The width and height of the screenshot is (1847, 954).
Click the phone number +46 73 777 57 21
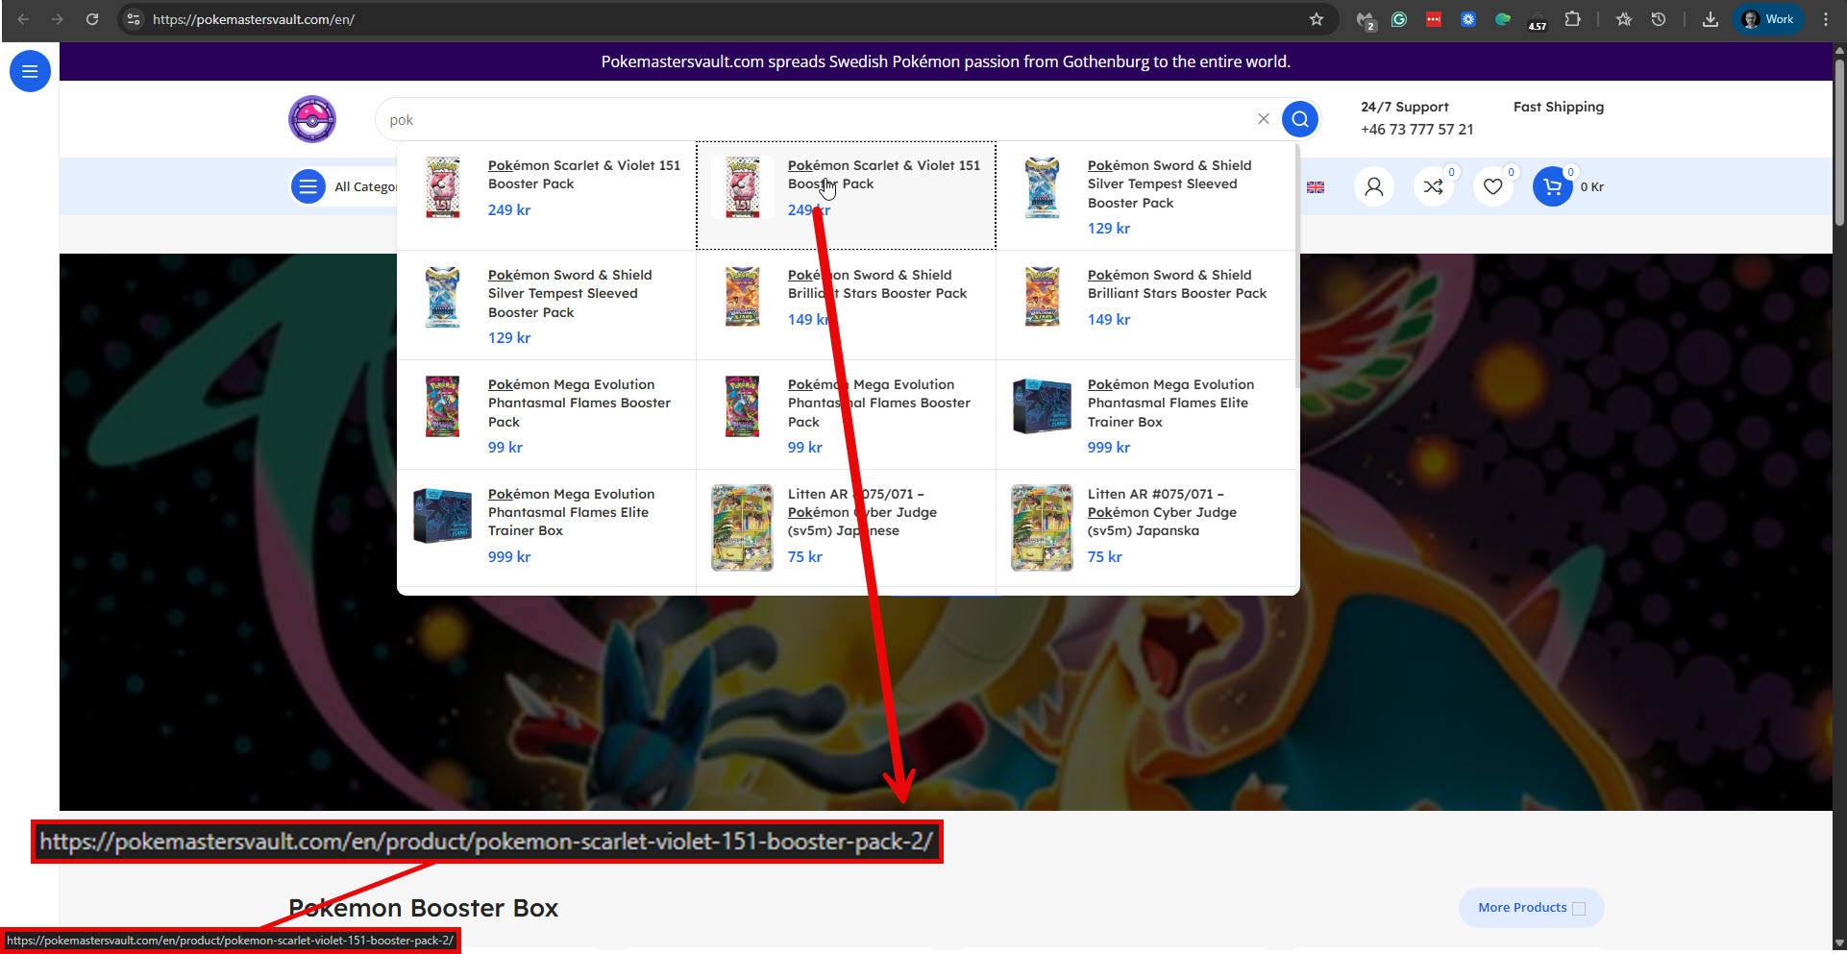click(x=1417, y=130)
